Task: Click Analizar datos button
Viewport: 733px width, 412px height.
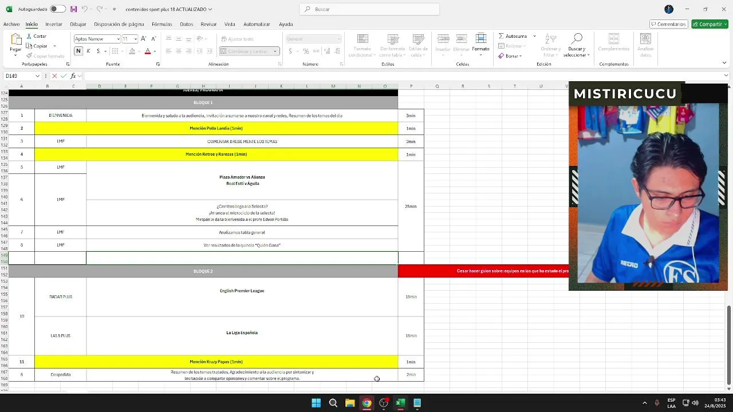Action: tap(645, 45)
